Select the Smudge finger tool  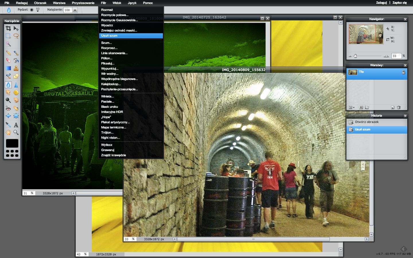(8, 93)
